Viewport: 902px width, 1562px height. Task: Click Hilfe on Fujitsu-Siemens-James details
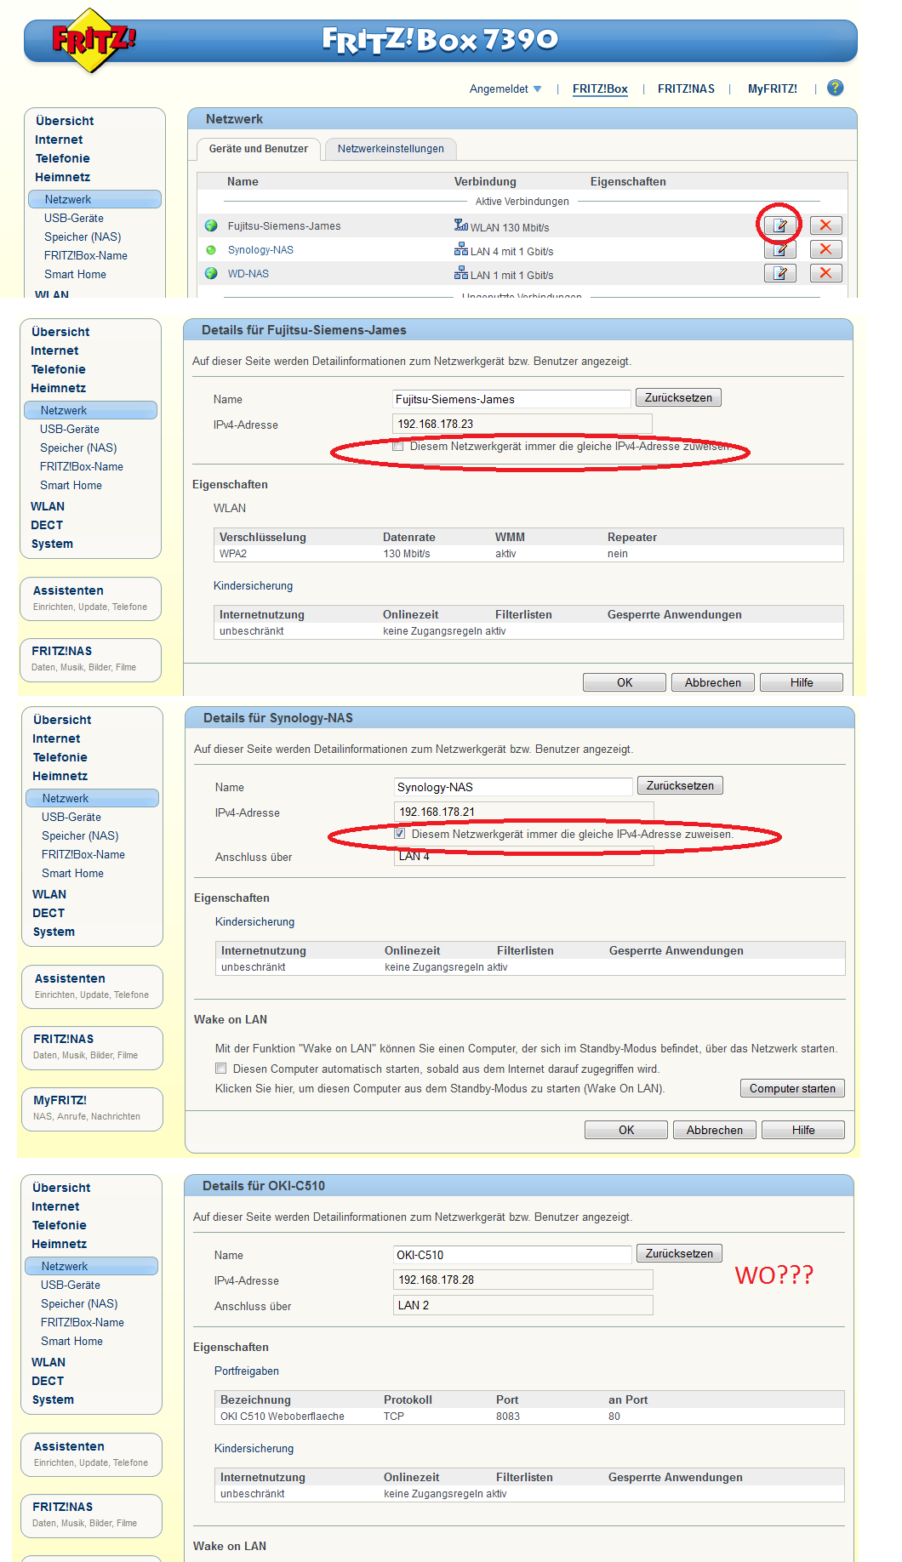[x=802, y=682]
